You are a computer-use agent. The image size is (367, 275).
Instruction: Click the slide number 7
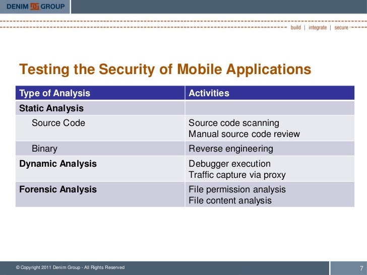361,268
